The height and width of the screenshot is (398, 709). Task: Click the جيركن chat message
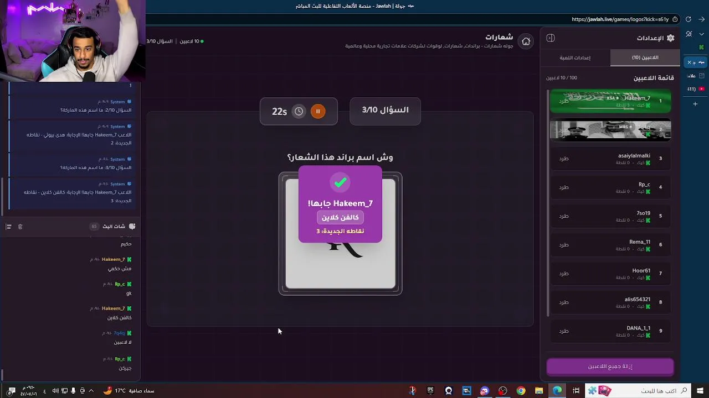coord(125,368)
